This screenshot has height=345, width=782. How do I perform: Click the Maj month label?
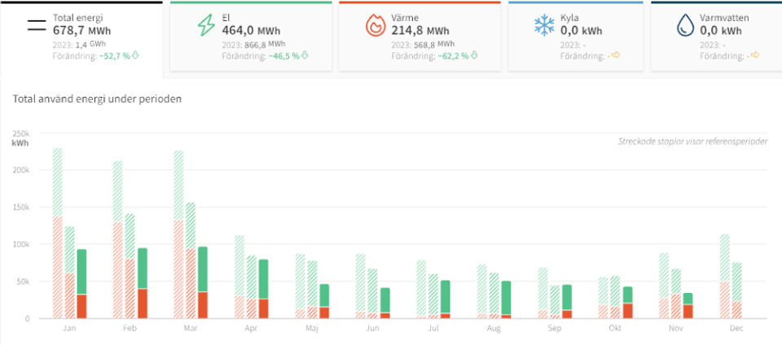click(312, 329)
